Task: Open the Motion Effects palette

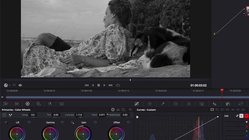Action: pyautogui.click(x=61, y=104)
